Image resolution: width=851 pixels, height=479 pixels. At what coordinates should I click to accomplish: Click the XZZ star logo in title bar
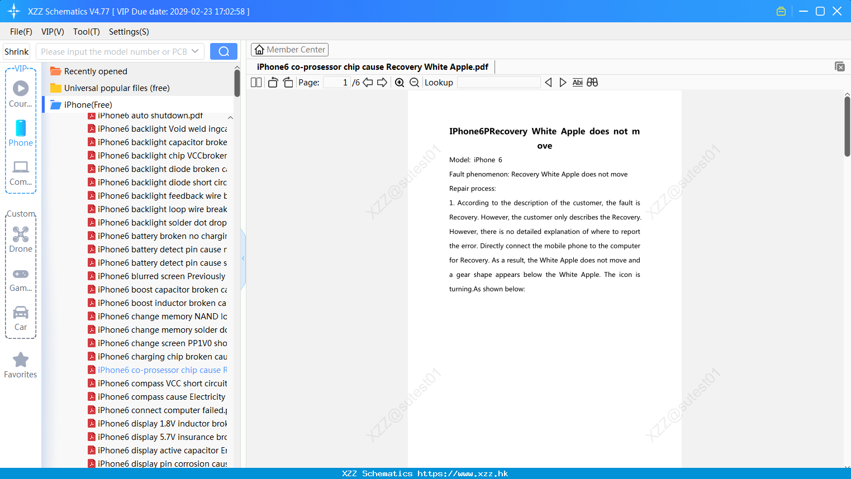[14, 11]
